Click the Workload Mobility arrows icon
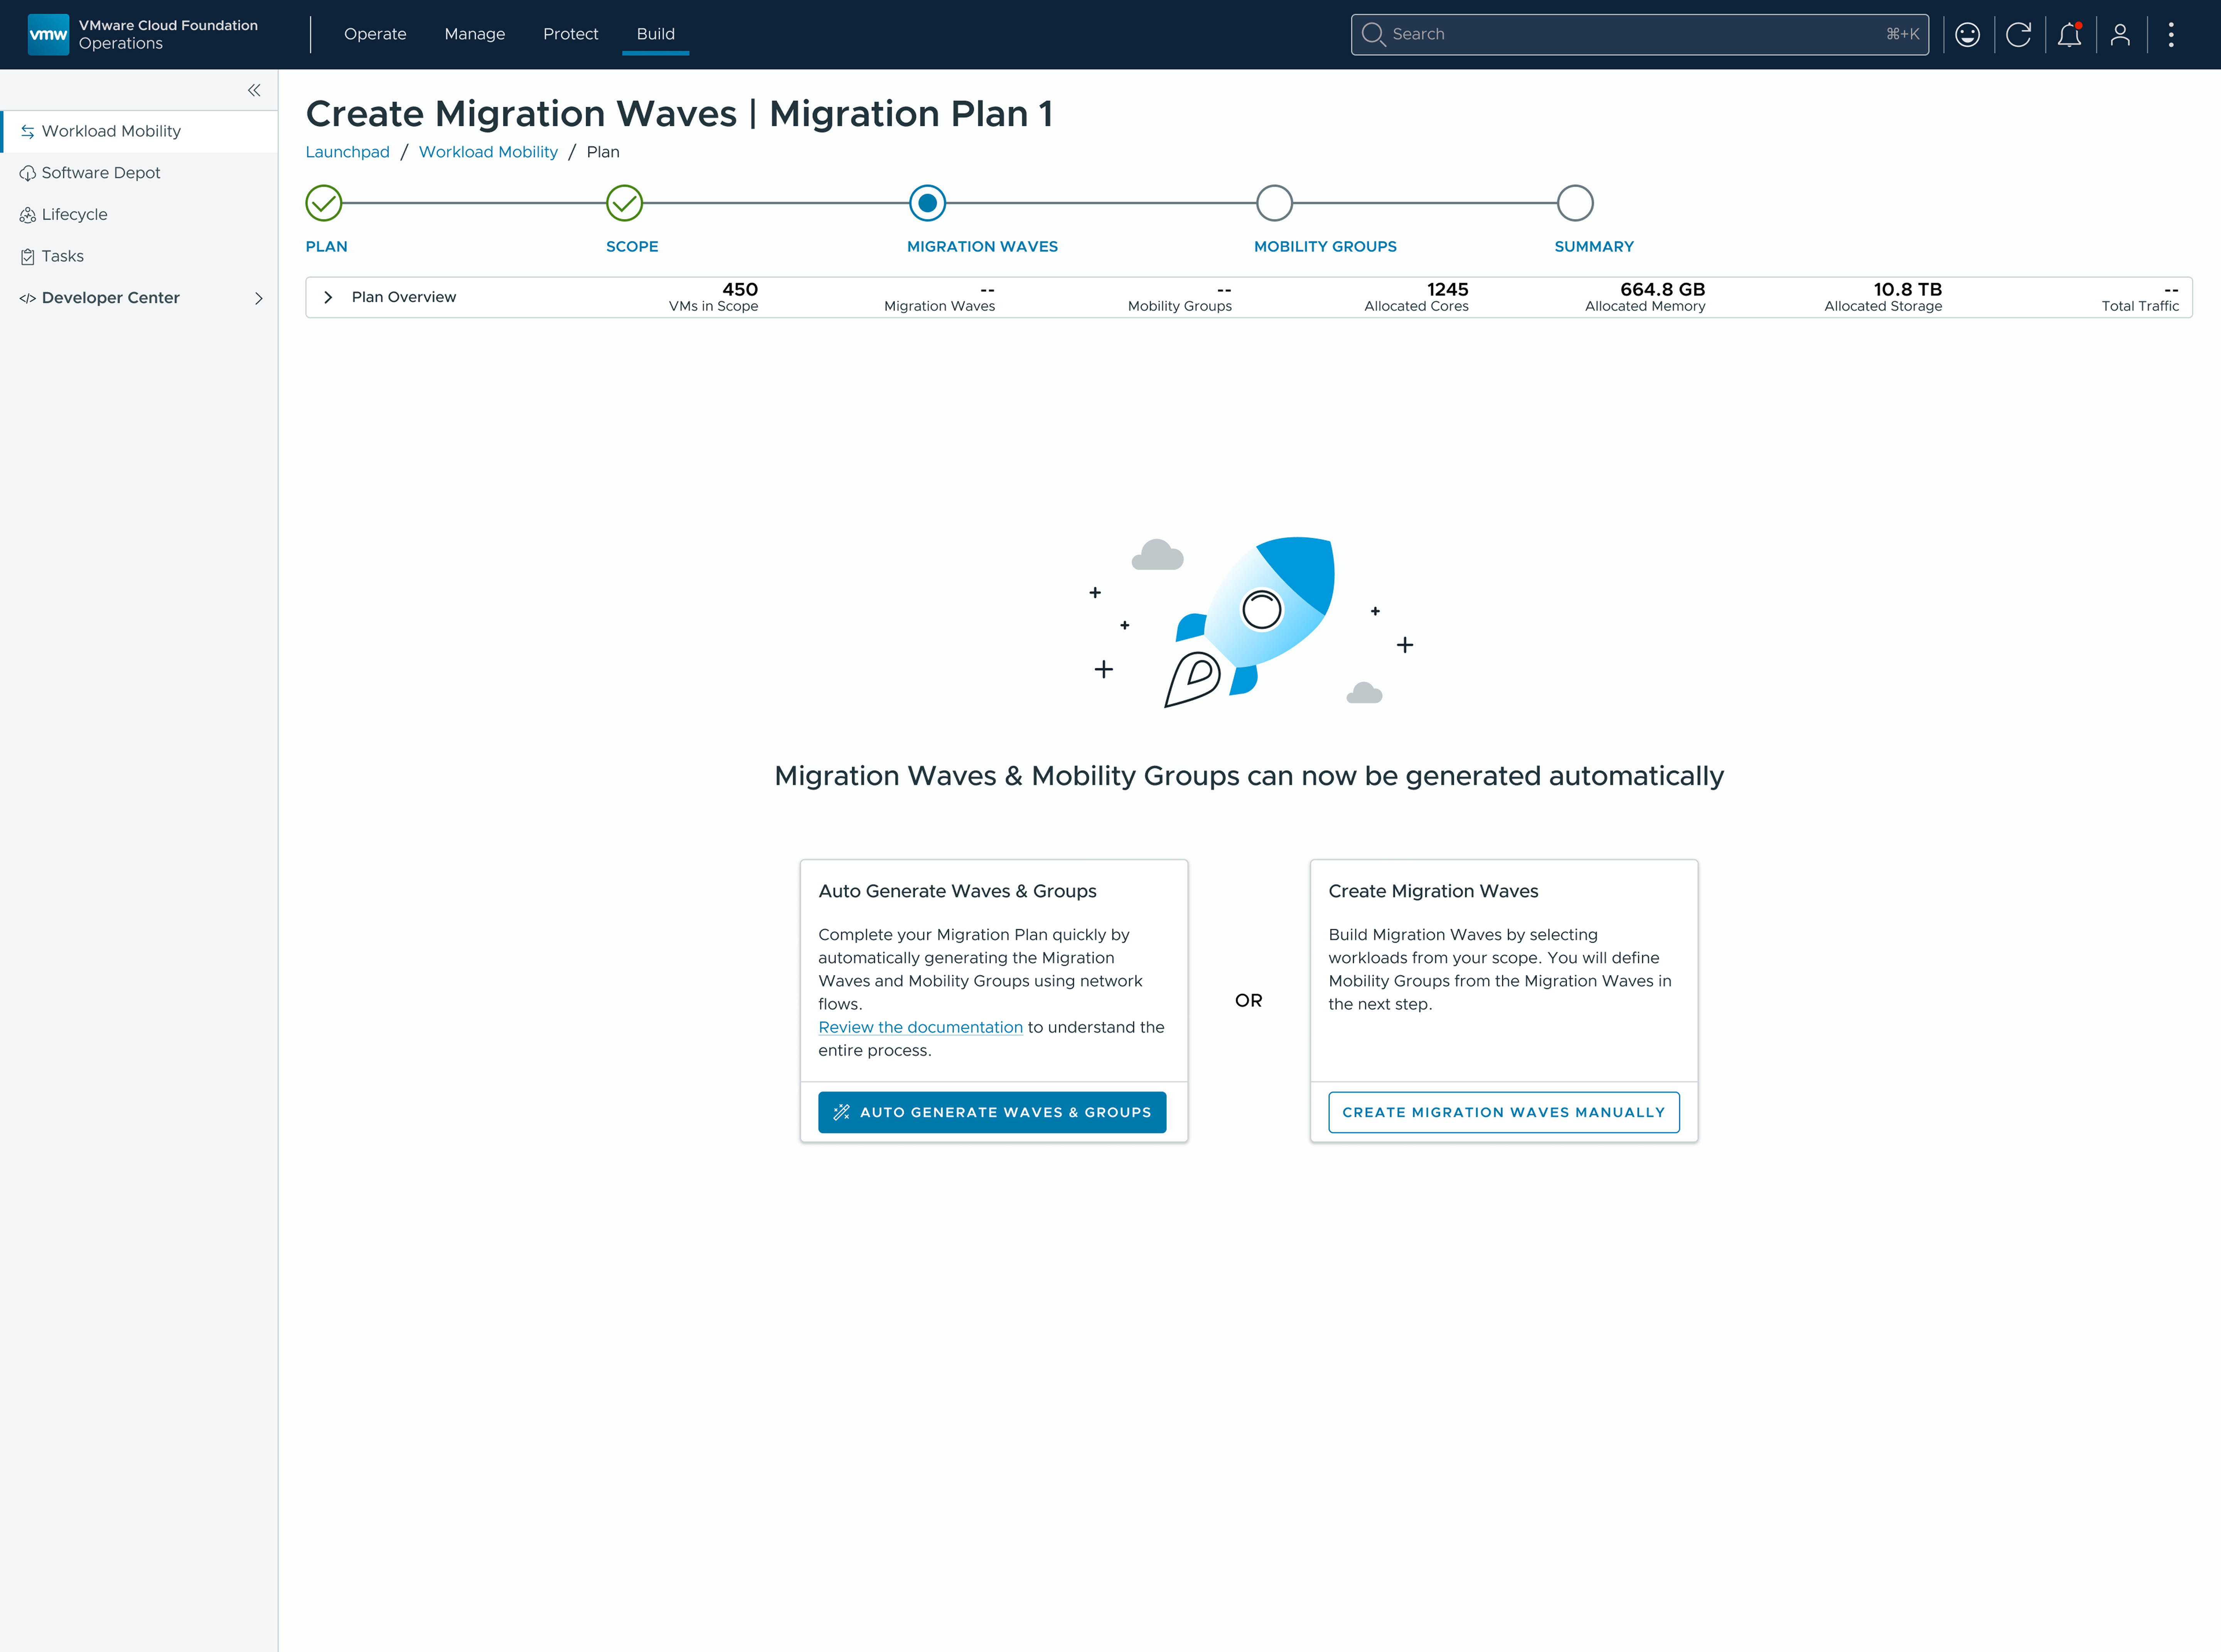This screenshot has width=2221, height=1652. click(x=28, y=132)
